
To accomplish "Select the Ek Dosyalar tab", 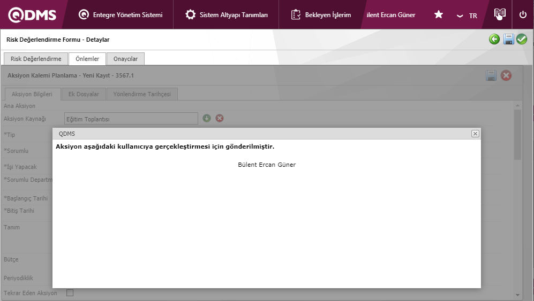I will pyautogui.click(x=84, y=94).
